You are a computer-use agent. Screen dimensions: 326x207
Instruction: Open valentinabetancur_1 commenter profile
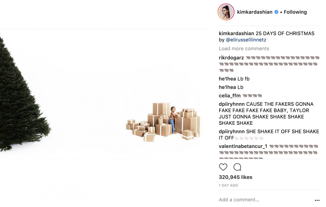(243, 146)
